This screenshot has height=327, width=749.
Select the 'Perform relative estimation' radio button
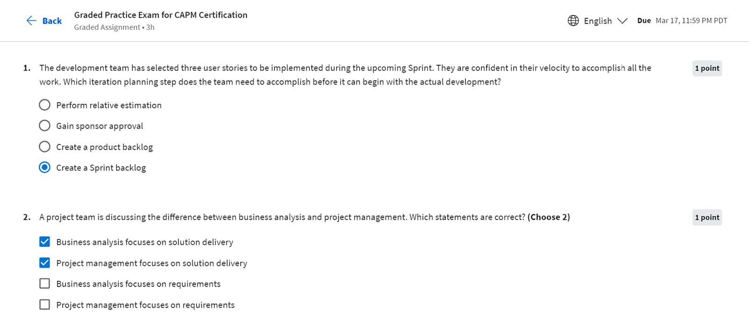pos(44,105)
